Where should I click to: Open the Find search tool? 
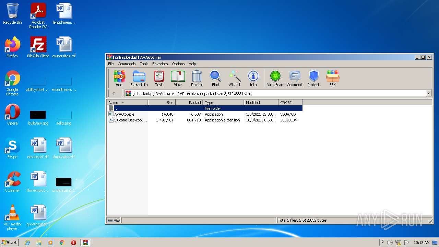coord(215,79)
